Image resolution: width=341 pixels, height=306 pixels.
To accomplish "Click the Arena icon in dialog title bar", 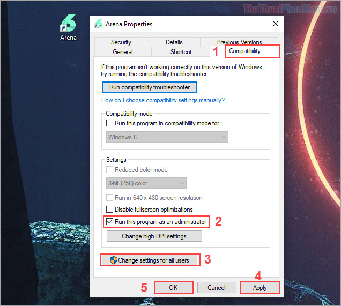I will pyautogui.click(x=98, y=24).
